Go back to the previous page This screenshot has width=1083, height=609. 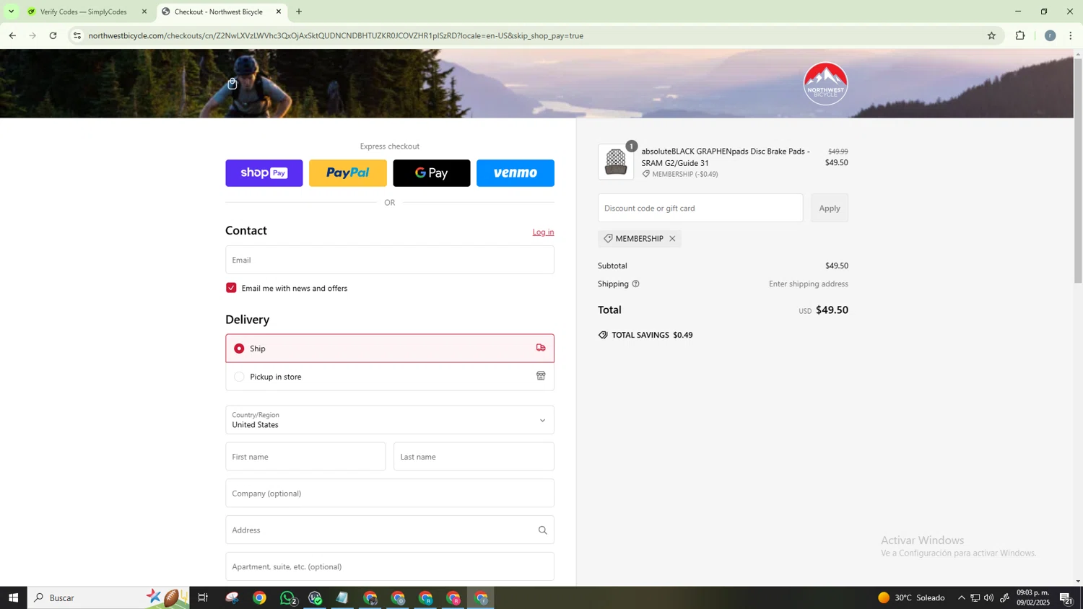point(12,35)
